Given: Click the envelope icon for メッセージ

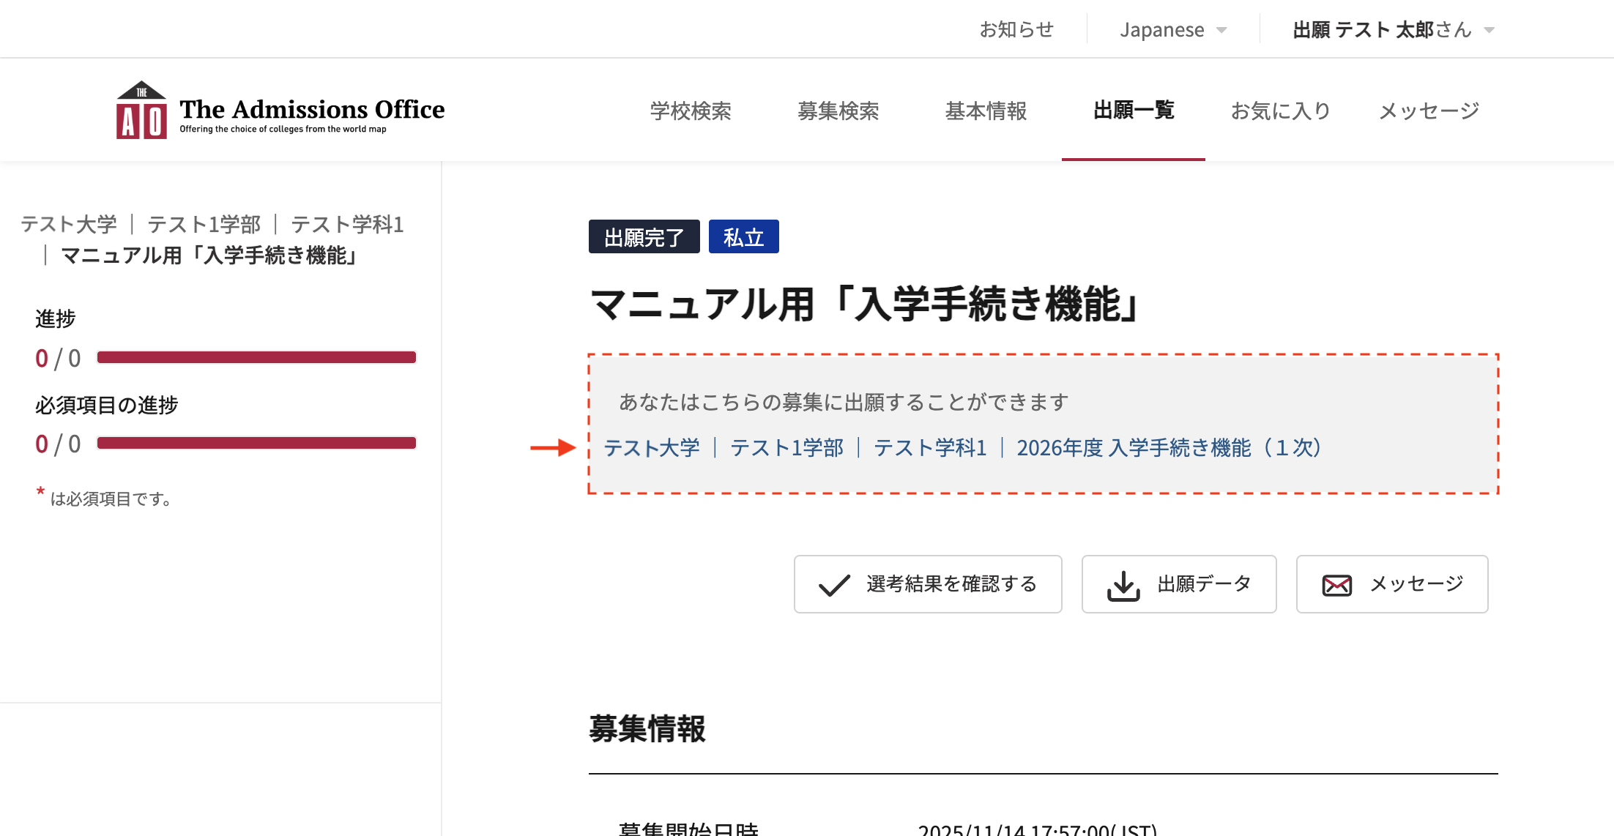Looking at the screenshot, I should (1336, 585).
